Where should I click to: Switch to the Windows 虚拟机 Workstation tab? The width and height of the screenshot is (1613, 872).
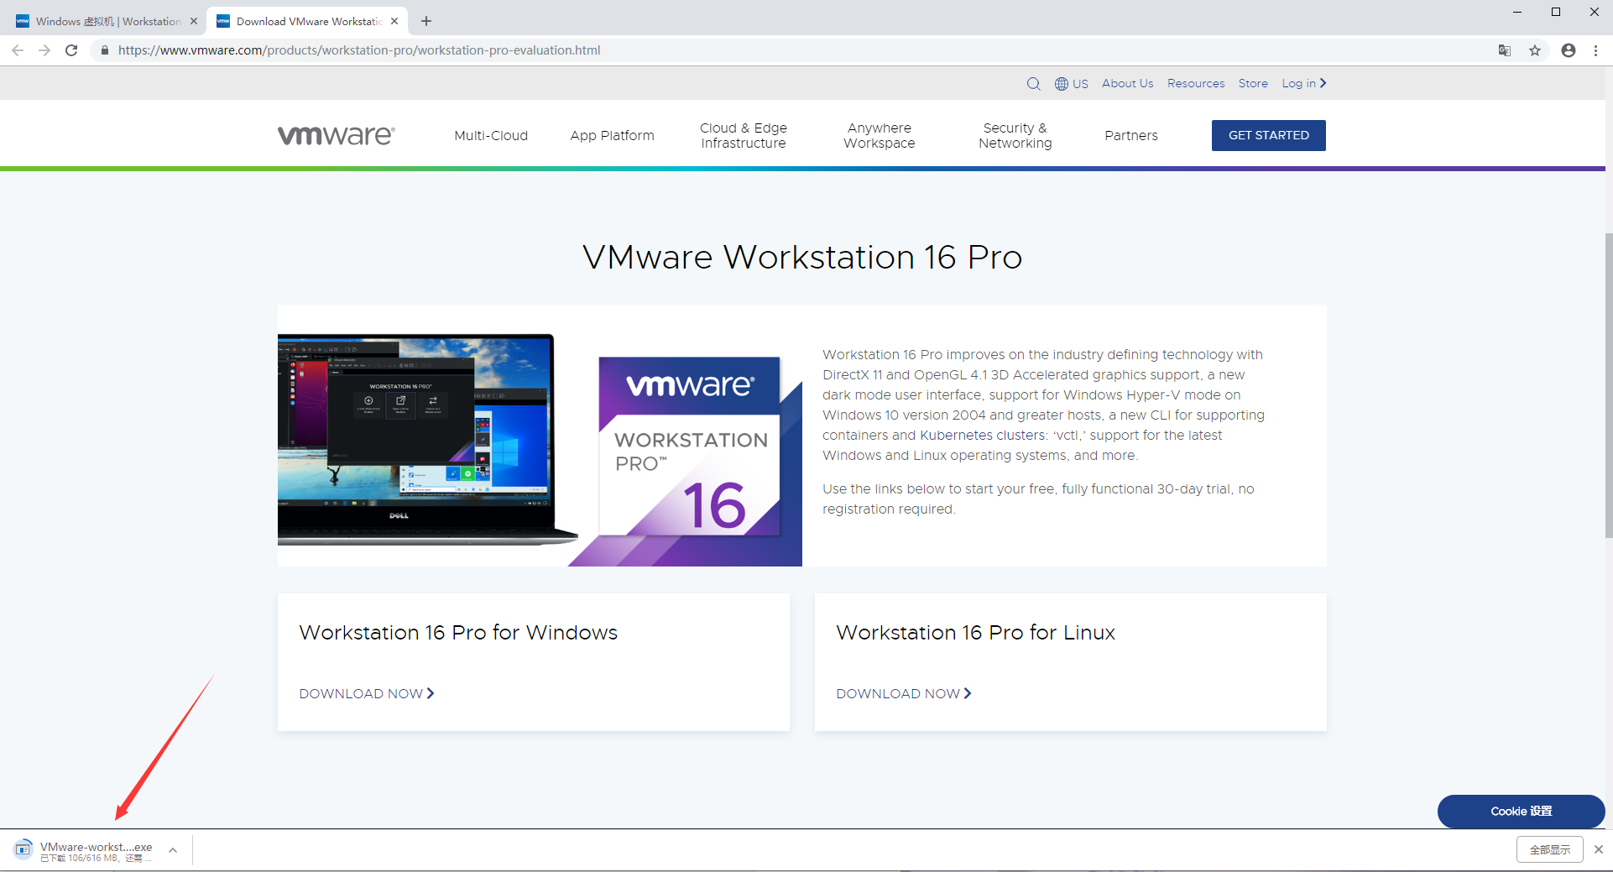(107, 21)
